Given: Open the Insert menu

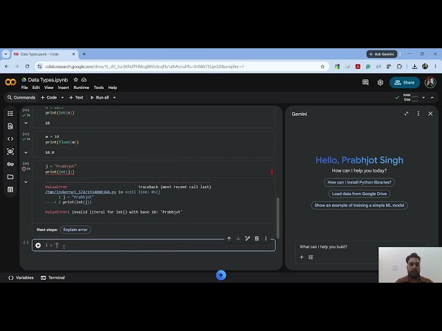Looking at the screenshot, I should click(x=63, y=88).
